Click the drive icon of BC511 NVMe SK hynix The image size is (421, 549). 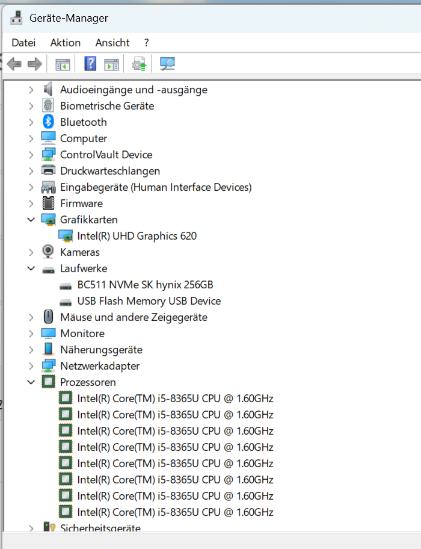pos(66,287)
